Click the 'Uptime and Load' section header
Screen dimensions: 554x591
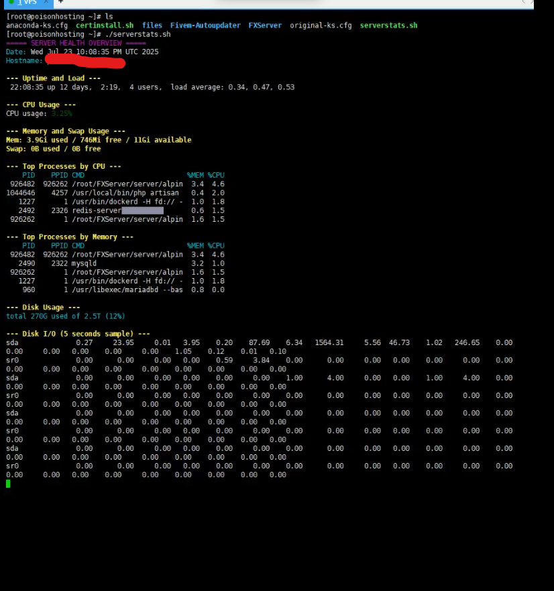pos(53,78)
